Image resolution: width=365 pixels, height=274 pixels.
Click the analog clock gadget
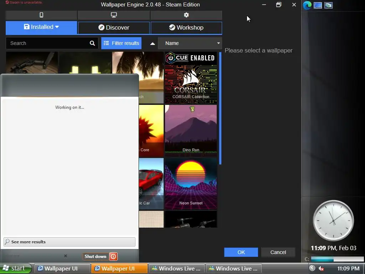pyautogui.click(x=333, y=220)
